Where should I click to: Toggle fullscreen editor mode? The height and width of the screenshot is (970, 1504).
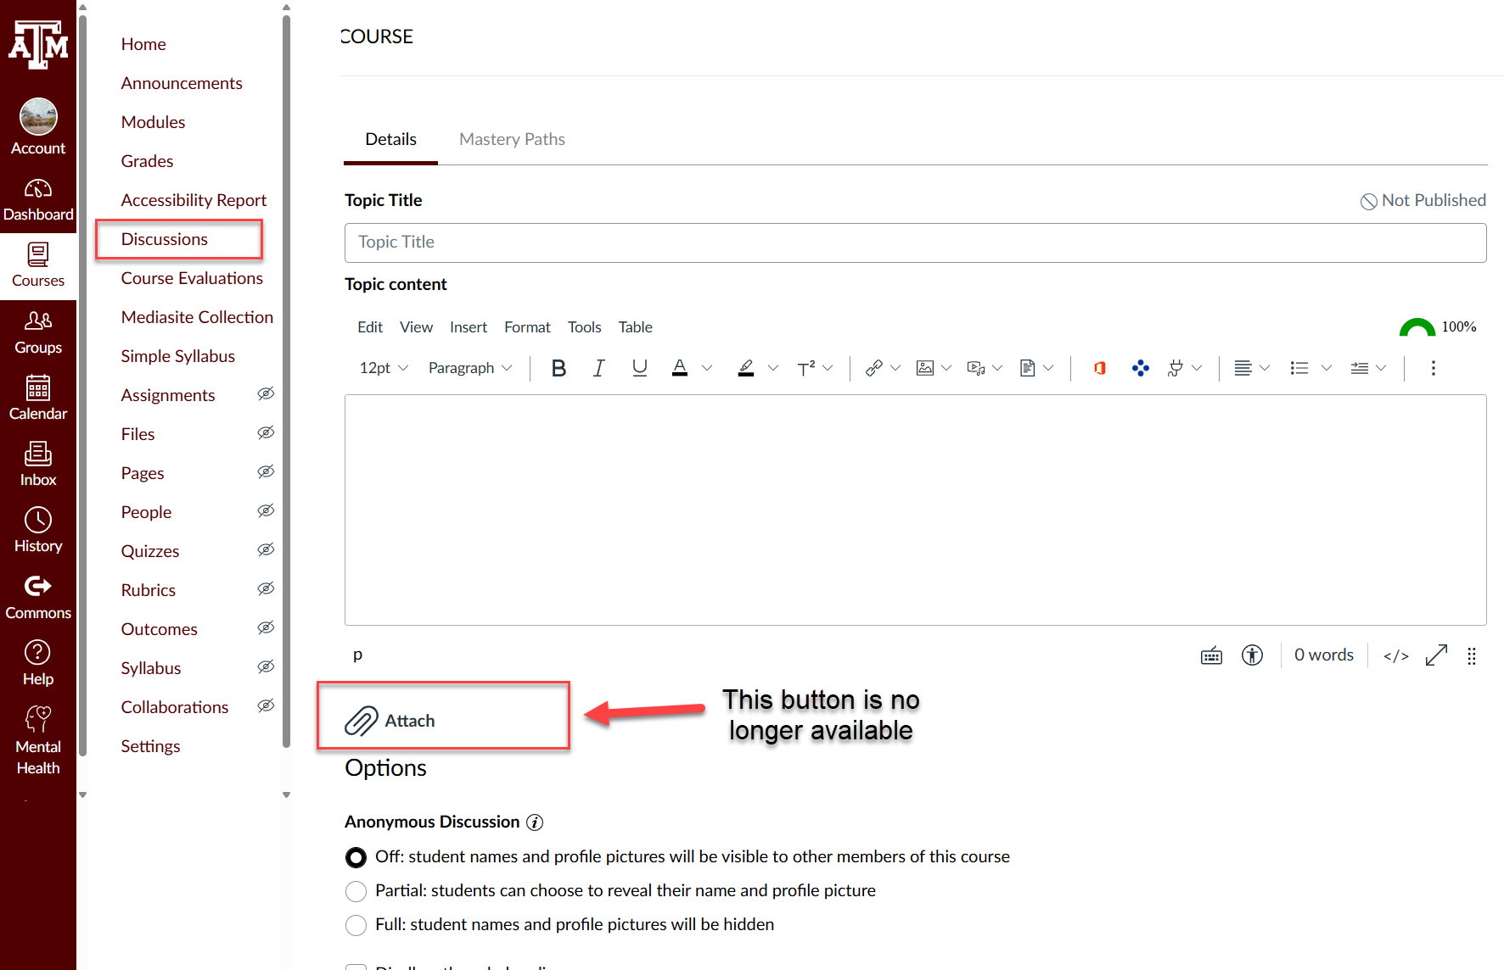click(1436, 655)
